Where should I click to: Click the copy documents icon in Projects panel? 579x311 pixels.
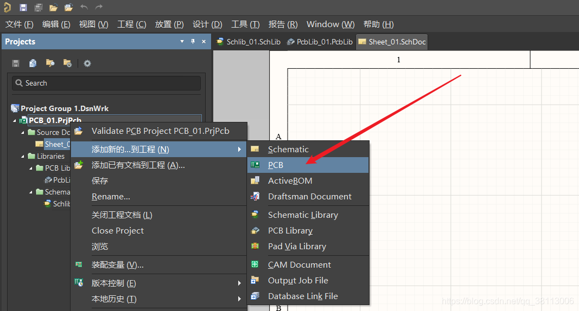click(33, 63)
